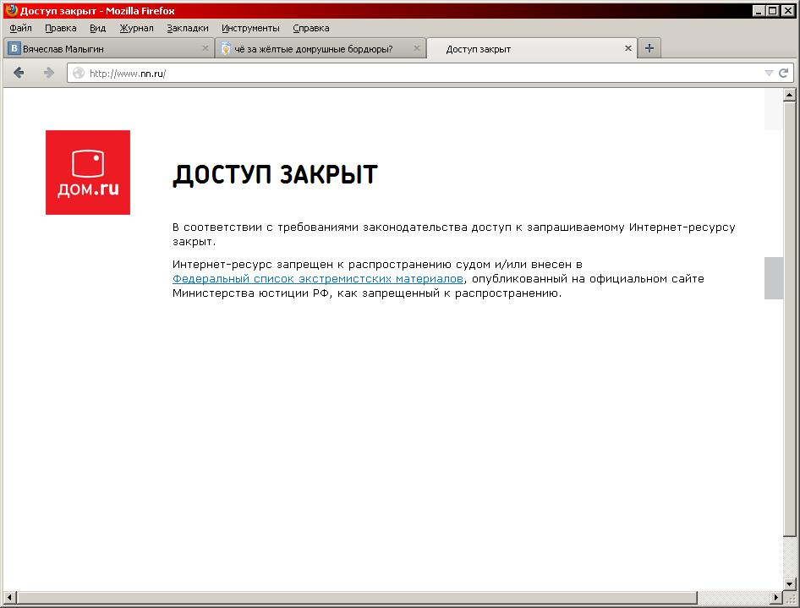Minimize the Firefox window
The width and height of the screenshot is (800, 608).
(759, 10)
